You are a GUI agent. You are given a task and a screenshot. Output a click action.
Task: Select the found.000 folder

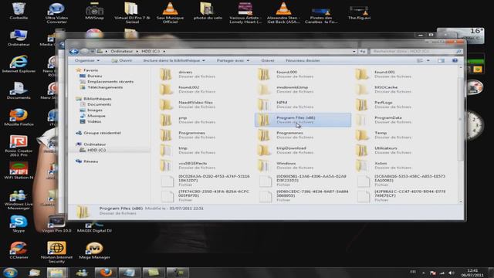pyautogui.click(x=286, y=74)
